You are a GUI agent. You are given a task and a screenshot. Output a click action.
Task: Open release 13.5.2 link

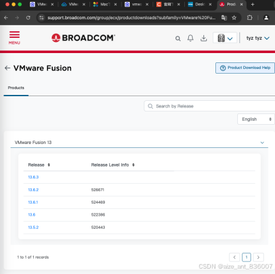[33, 228]
